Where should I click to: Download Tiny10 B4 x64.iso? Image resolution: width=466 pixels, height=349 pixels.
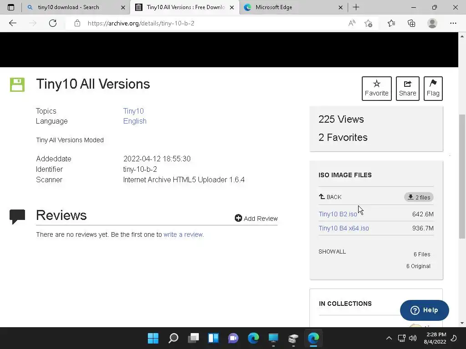[x=344, y=228]
